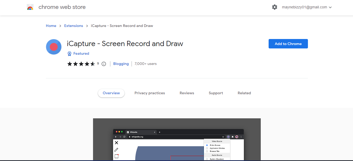Click the new tab plus in preview
The height and width of the screenshot is (161, 353).
click(x=160, y=132)
